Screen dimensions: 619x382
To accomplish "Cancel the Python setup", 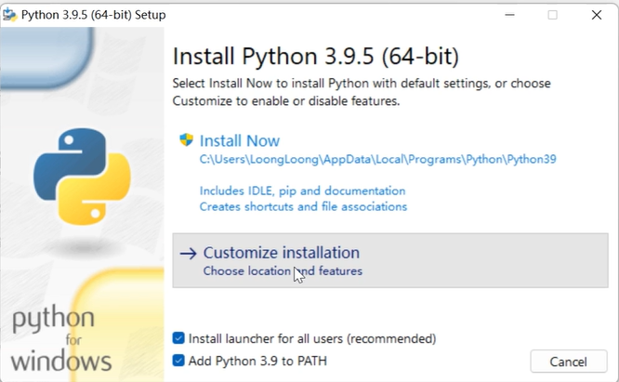I will coord(569,362).
